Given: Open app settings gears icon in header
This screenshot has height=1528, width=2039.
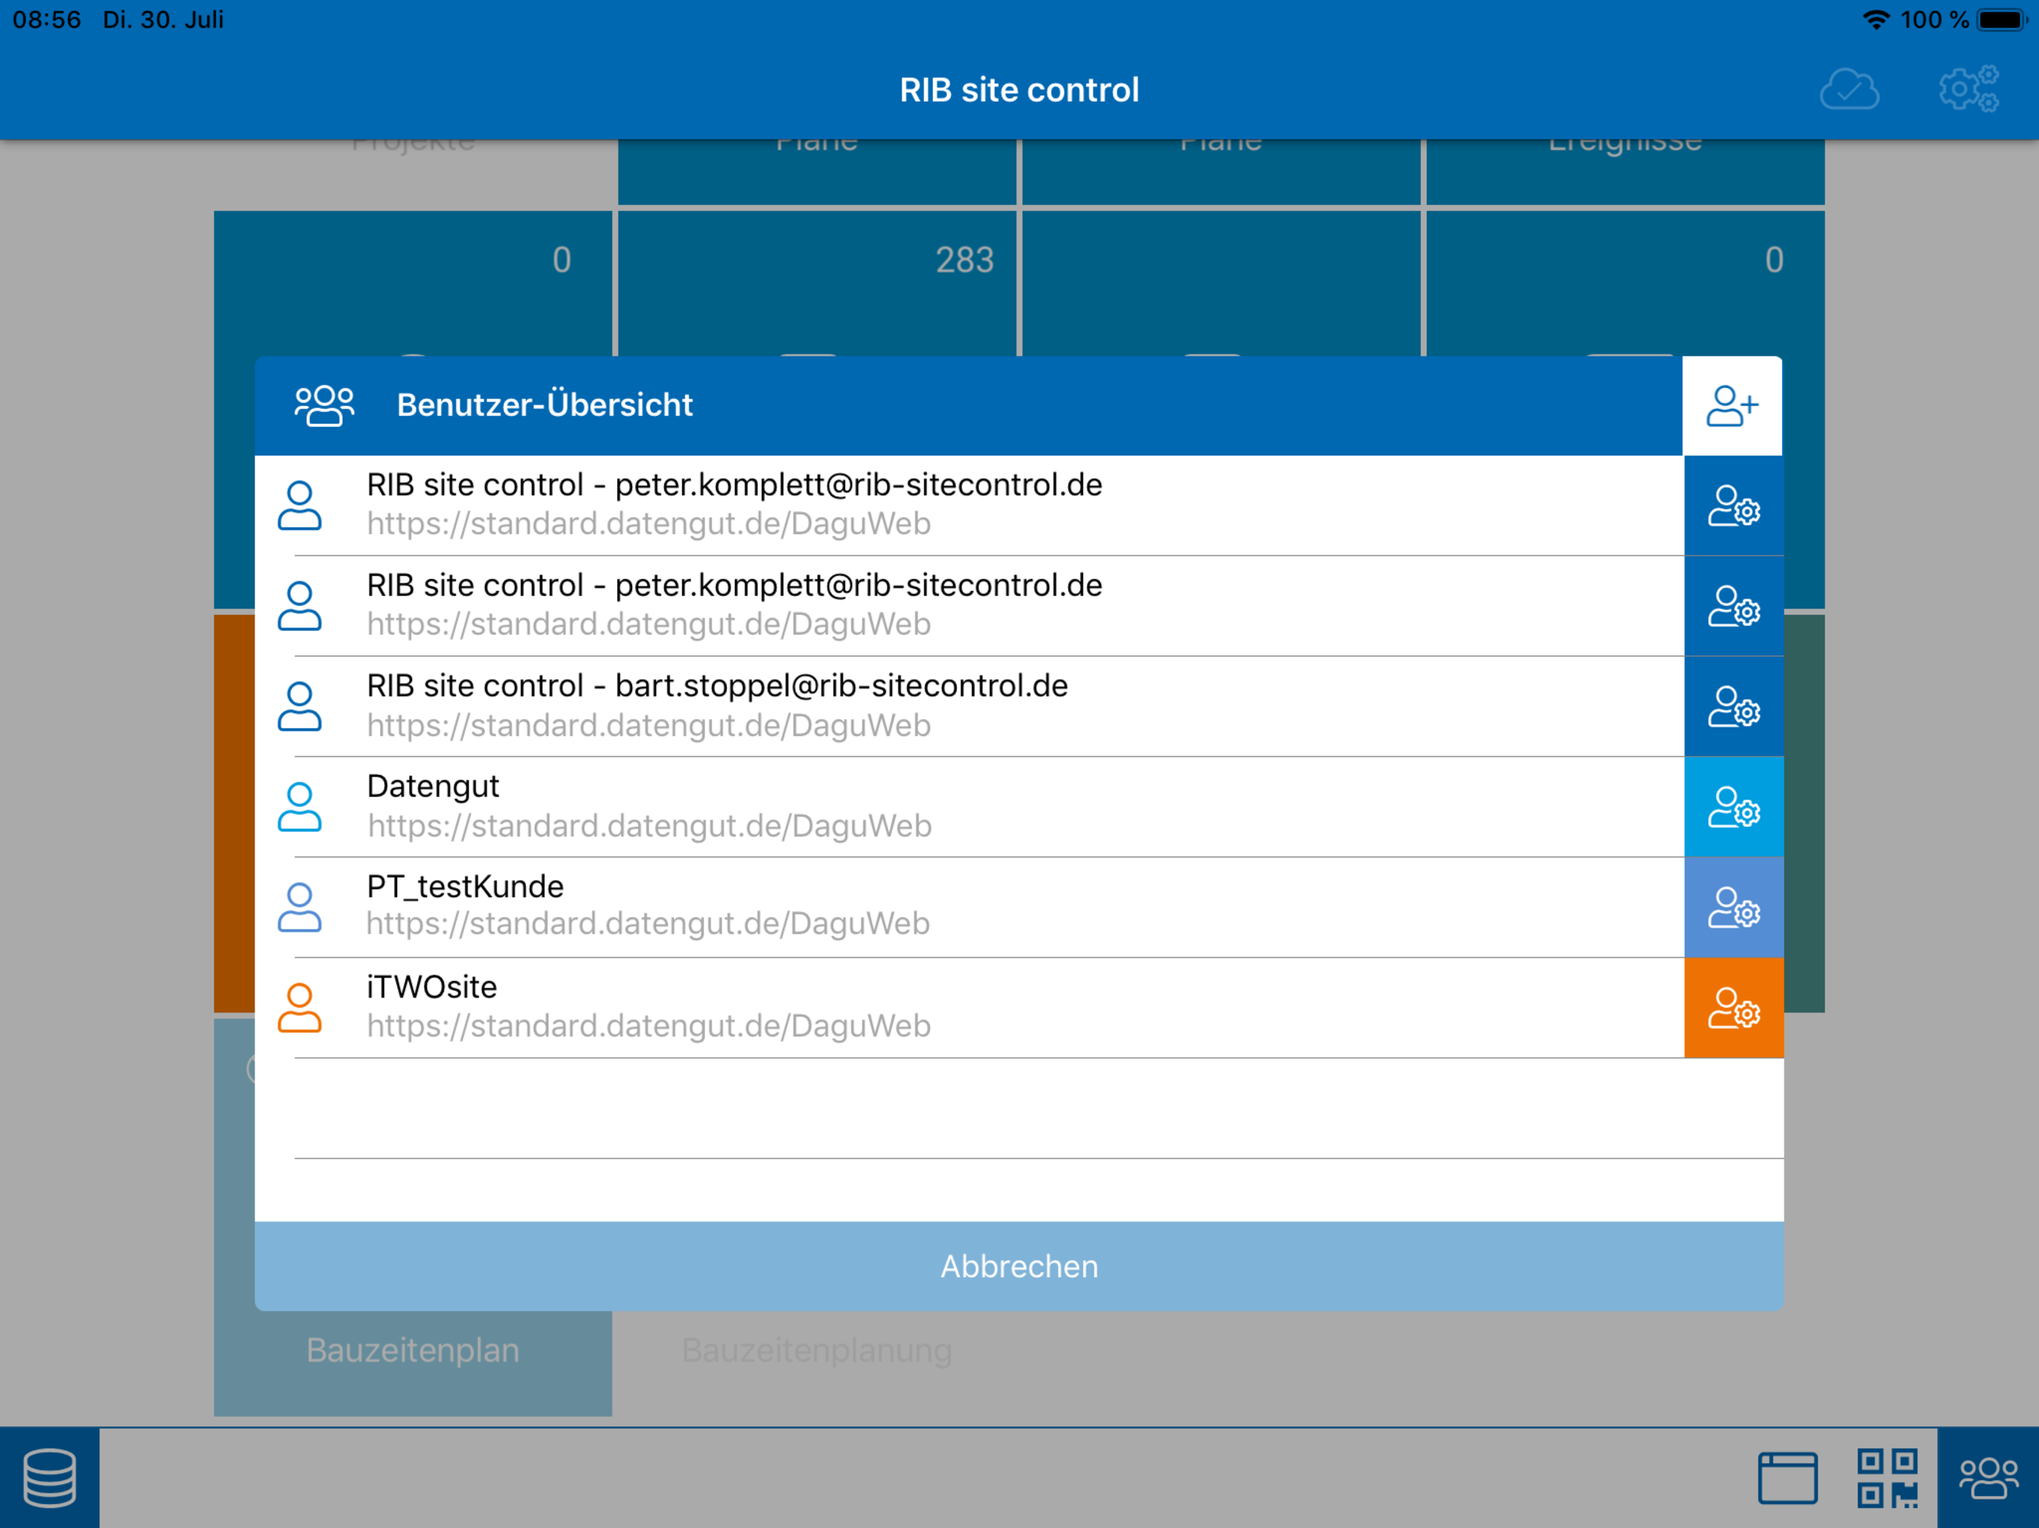Looking at the screenshot, I should pyautogui.click(x=1968, y=90).
